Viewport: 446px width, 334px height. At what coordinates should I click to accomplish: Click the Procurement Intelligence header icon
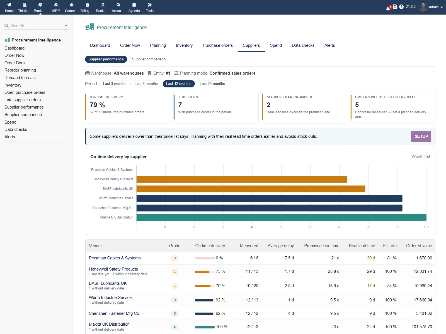click(x=90, y=27)
